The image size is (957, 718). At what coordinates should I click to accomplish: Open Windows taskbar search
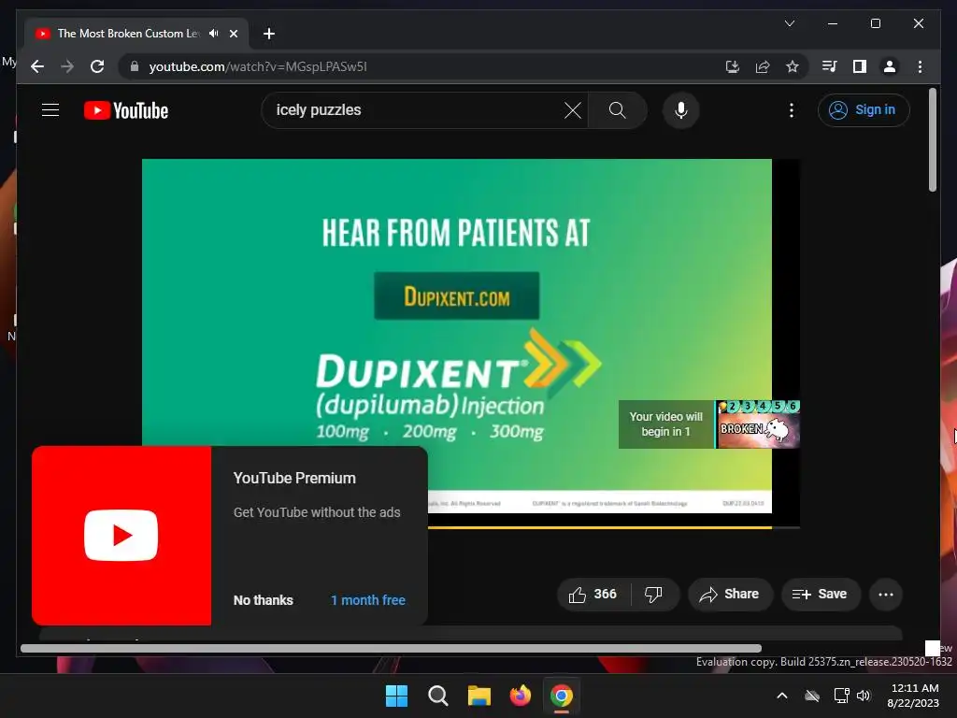tap(437, 696)
